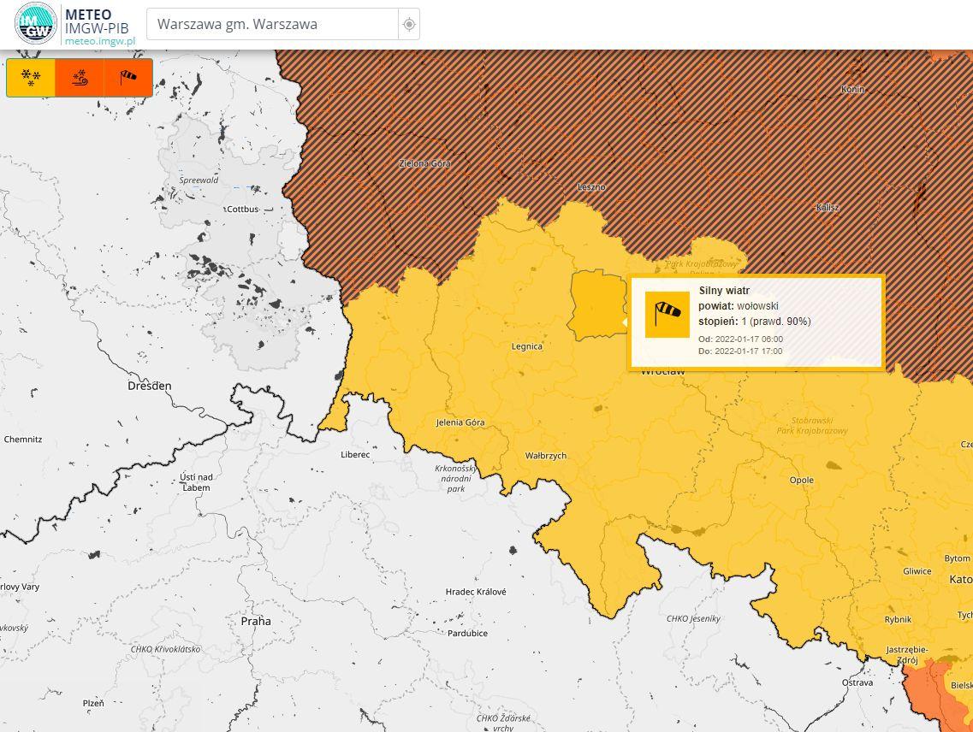Select the orange windsock warning icon
Viewport: 973px width, 732px height.
click(x=128, y=78)
